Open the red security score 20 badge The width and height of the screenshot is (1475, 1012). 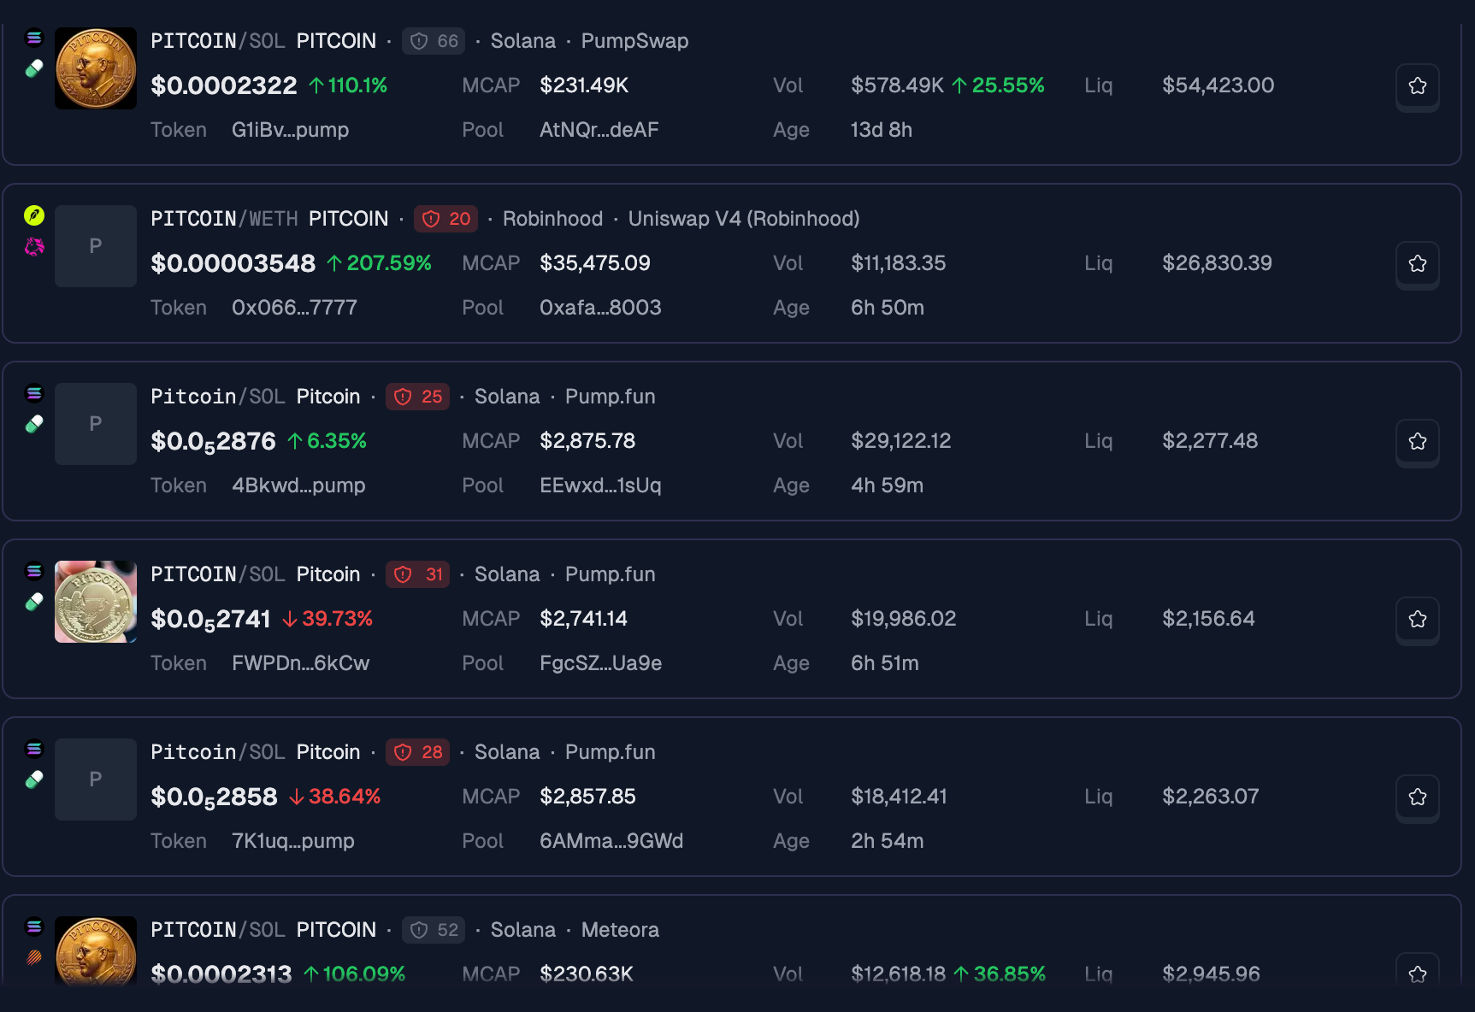pyautogui.click(x=445, y=219)
